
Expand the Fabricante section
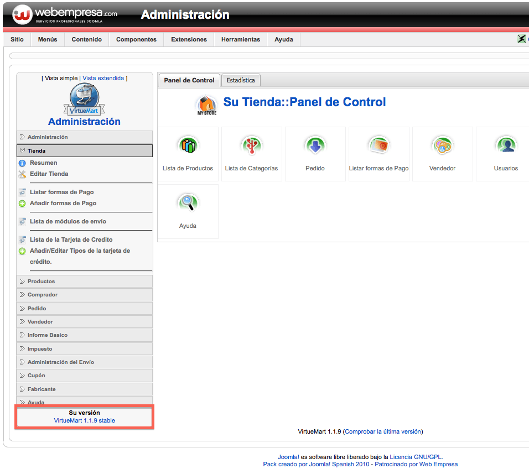(84, 389)
